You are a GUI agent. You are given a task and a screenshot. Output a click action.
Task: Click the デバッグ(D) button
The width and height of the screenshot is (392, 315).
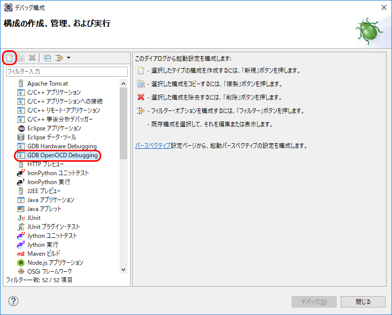coord(314,302)
